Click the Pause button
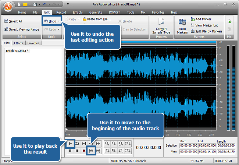The image size is (239, 165). 77,151
